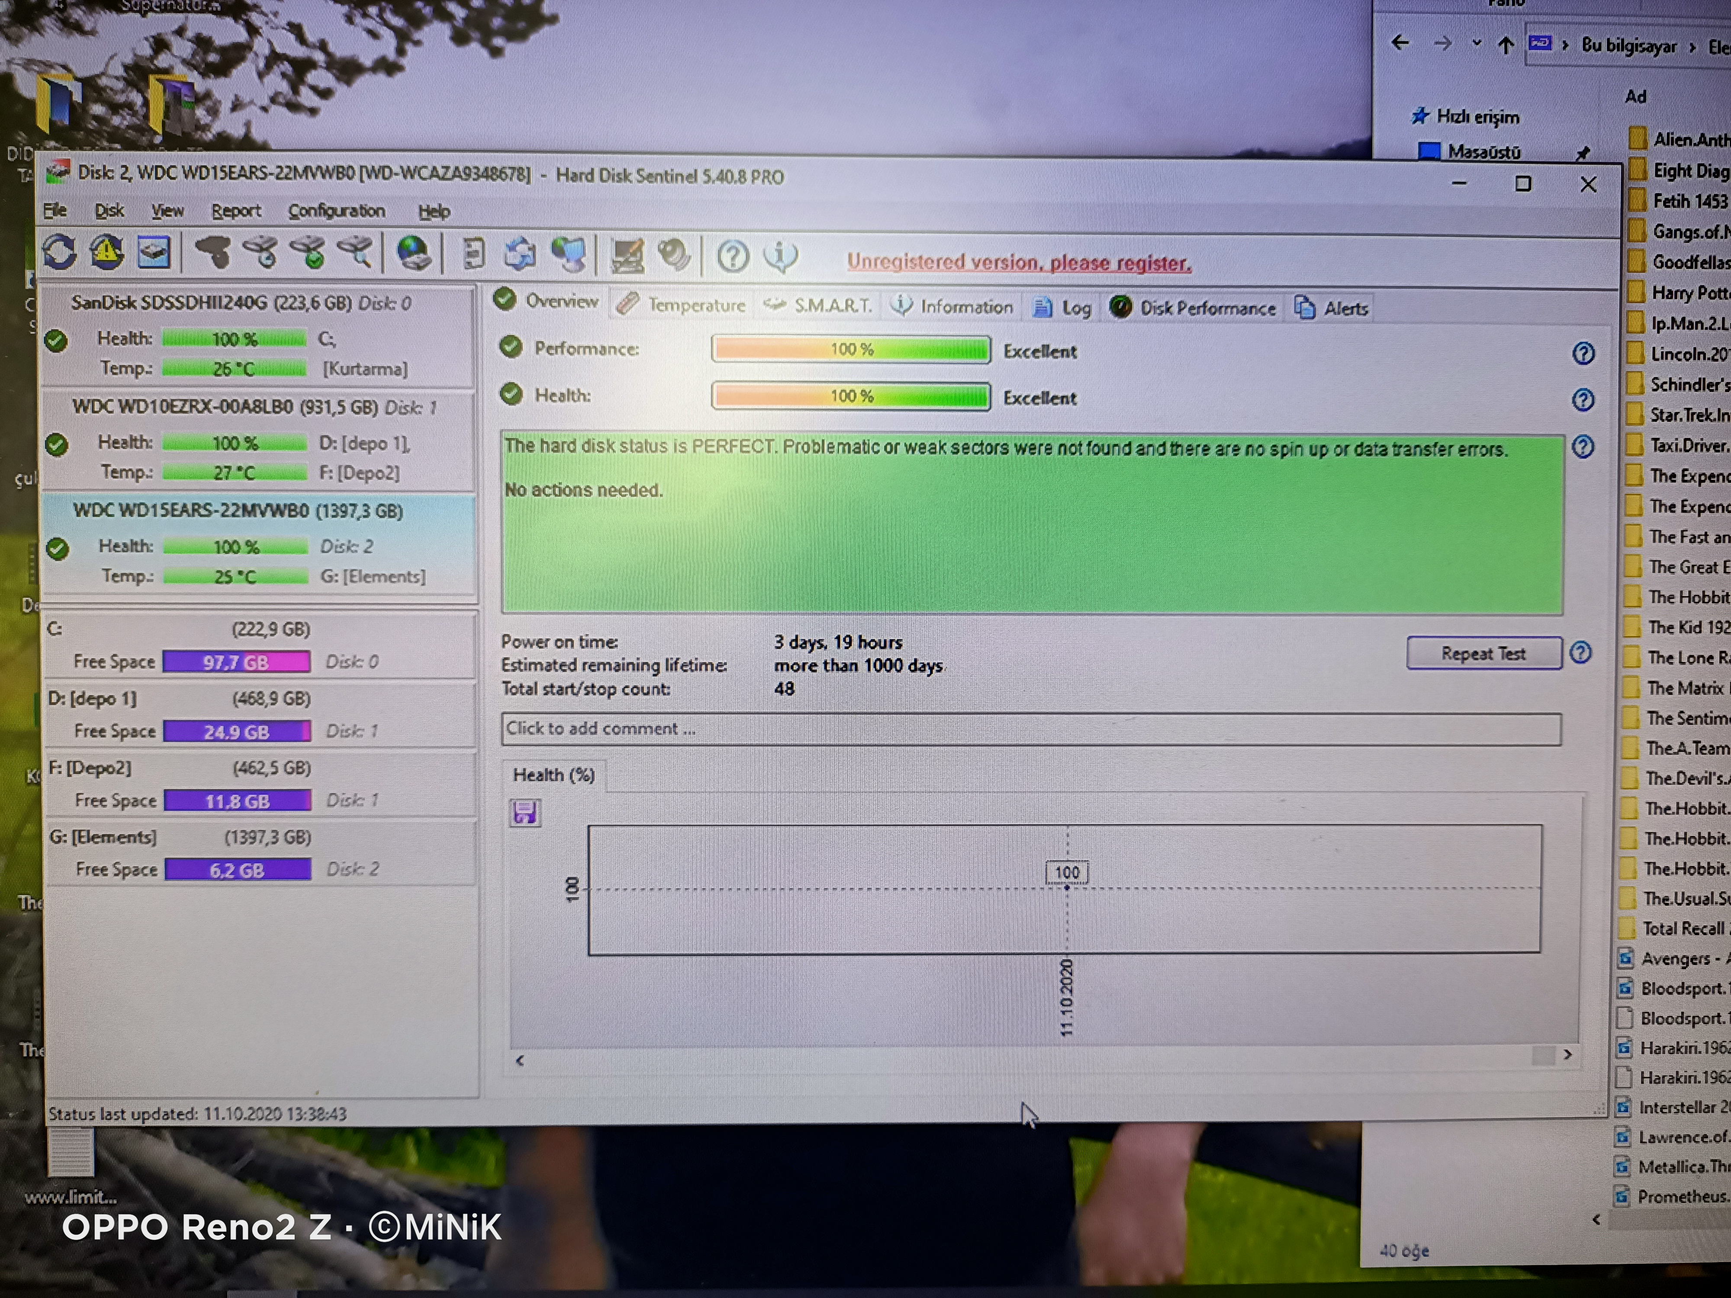Click the Repeat Test button
The height and width of the screenshot is (1298, 1731).
(1484, 653)
